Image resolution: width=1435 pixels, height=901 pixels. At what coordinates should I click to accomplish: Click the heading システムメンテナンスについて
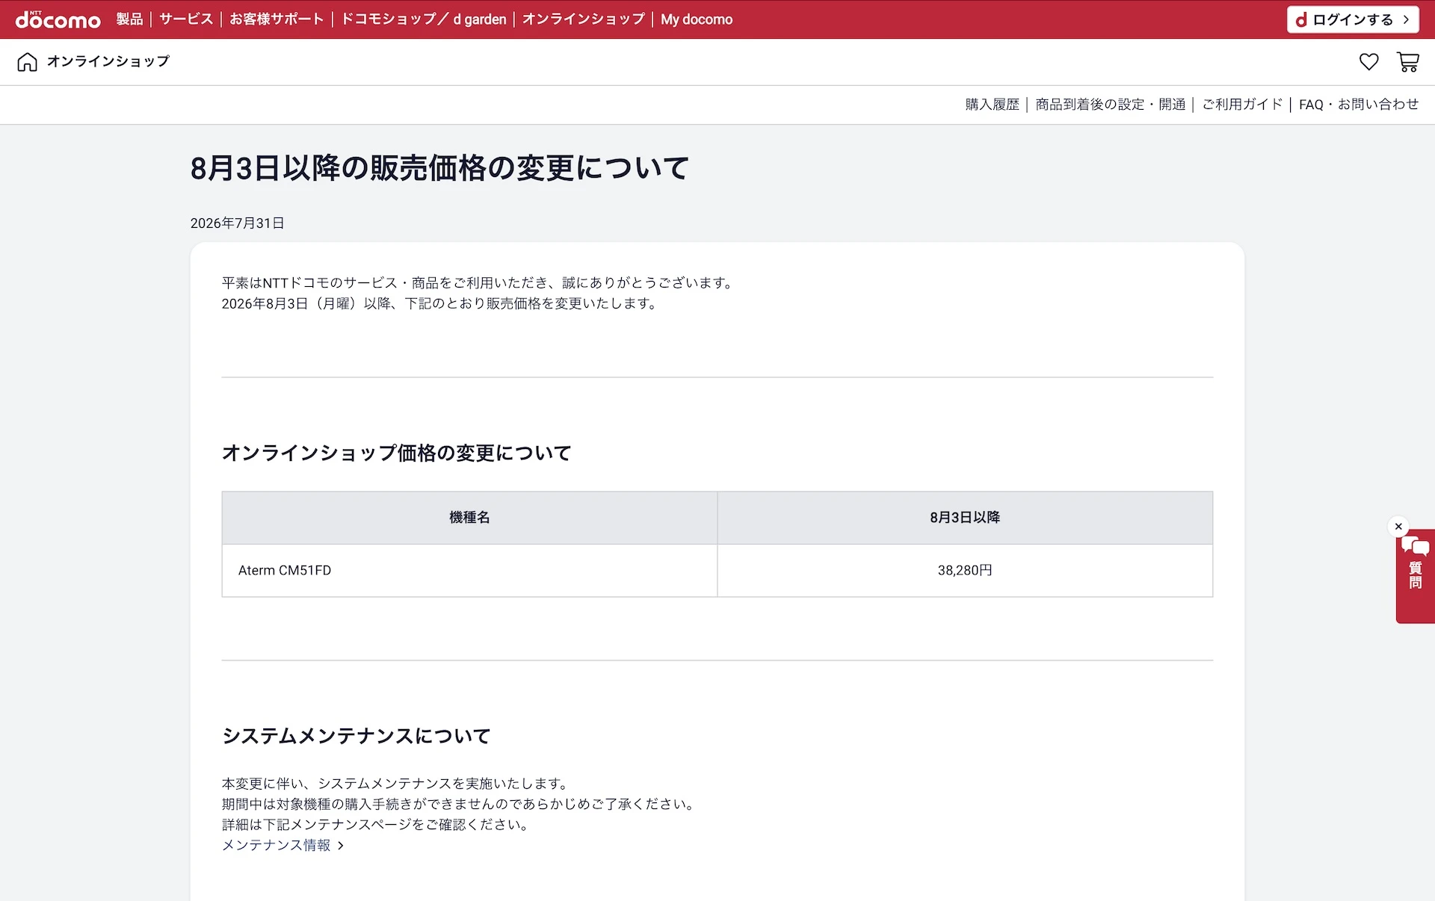click(x=357, y=736)
